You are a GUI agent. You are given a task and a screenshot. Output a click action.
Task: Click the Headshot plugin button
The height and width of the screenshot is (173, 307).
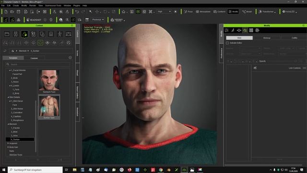click(x=34, y=20)
